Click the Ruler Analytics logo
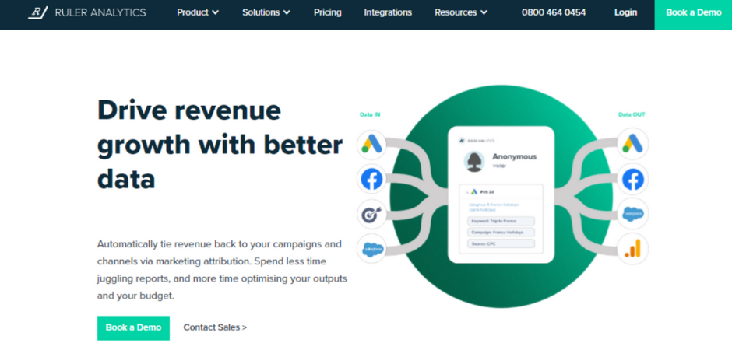Viewport: 732px width, 350px height. [x=87, y=12]
